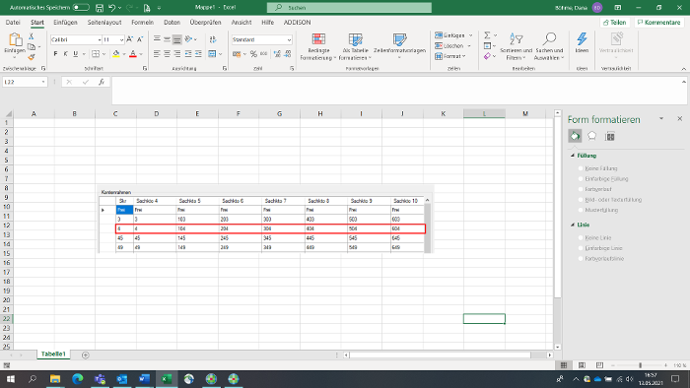690x388 pixels.
Task: Click the Cut scissors icon
Action: coord(32,36)
